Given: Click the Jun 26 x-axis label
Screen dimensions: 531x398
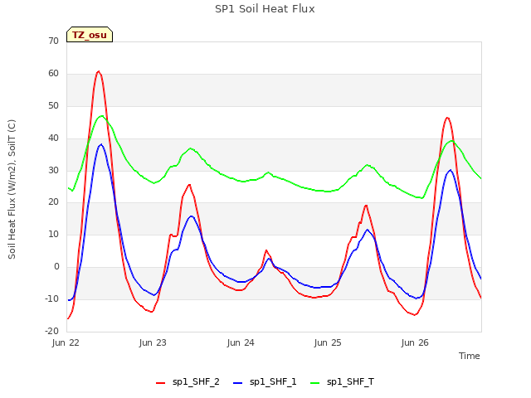Looking at the screenshot, I should tap(415, 342).
